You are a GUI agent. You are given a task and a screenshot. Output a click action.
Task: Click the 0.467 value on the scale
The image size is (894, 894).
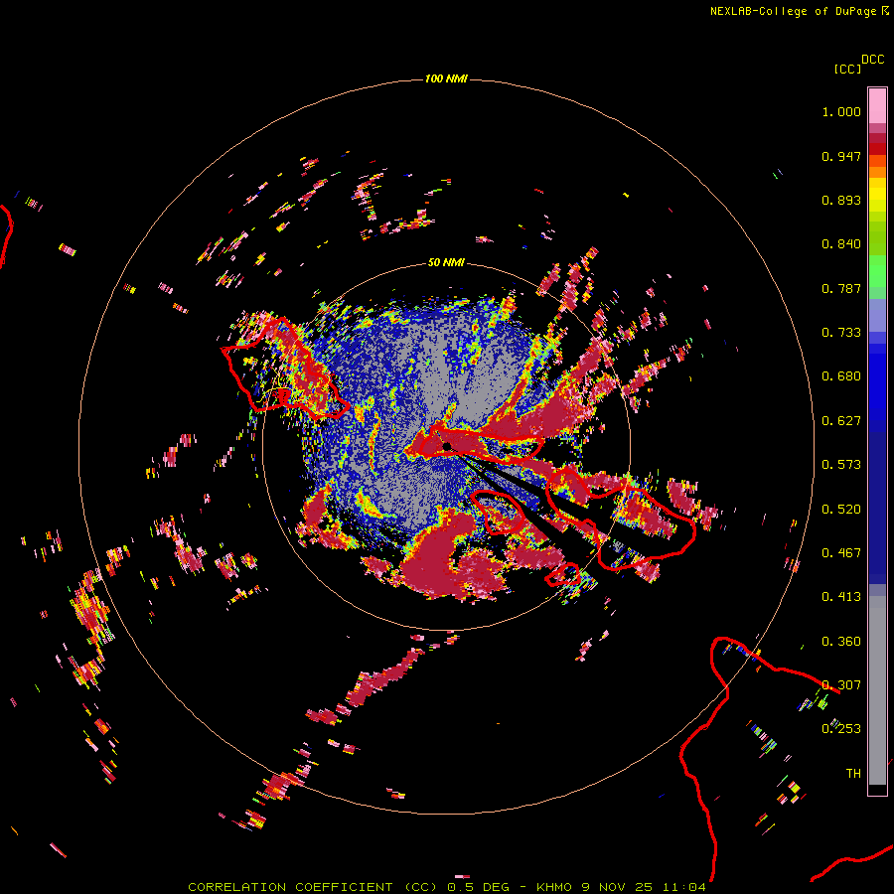pos(841,553)
